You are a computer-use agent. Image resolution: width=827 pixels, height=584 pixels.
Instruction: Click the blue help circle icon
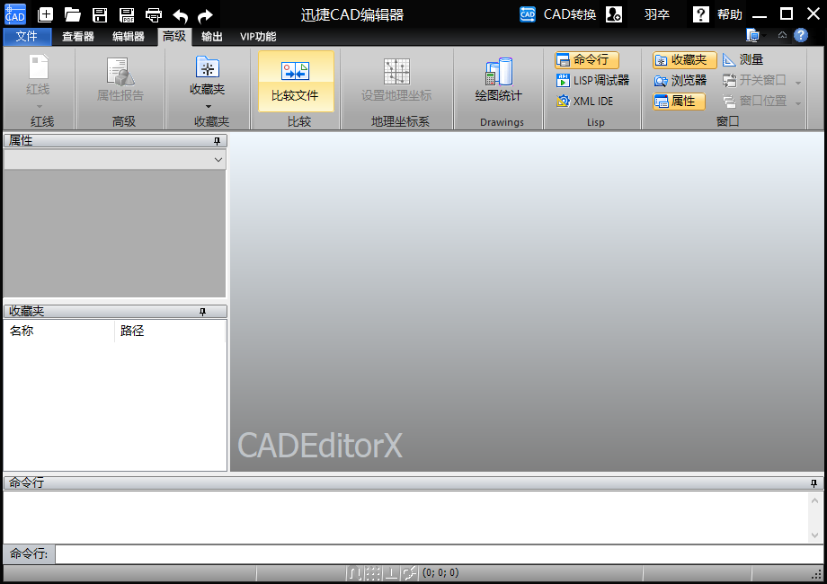tap(801, 35)
